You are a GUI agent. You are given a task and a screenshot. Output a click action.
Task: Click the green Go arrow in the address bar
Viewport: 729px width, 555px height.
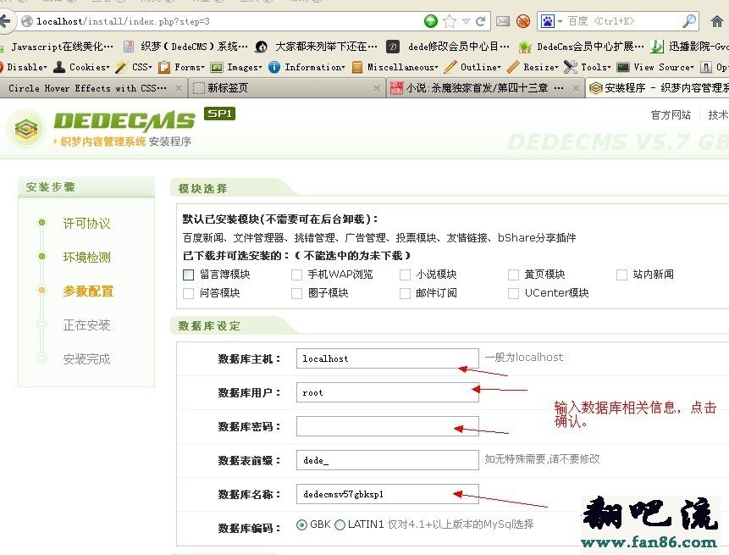430,21
